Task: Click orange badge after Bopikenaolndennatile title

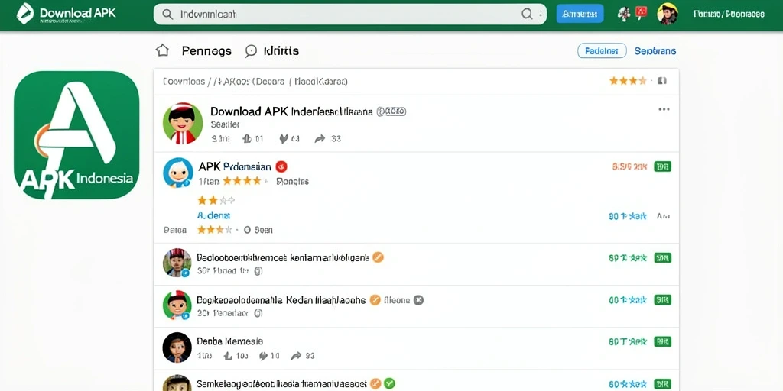Action: [375, 300]
